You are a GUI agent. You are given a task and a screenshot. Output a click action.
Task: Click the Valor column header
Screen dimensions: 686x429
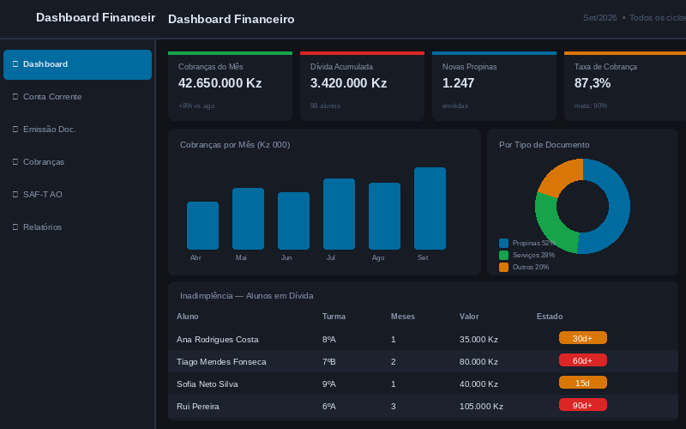[x=469, y=317]
